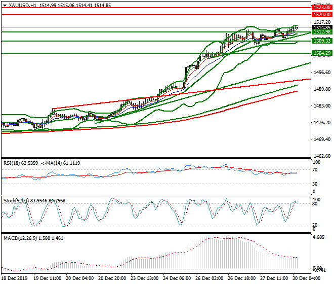Select the MACD 4.685 scale value
This screenshot has height=284, width=334.
coord(318,237)
